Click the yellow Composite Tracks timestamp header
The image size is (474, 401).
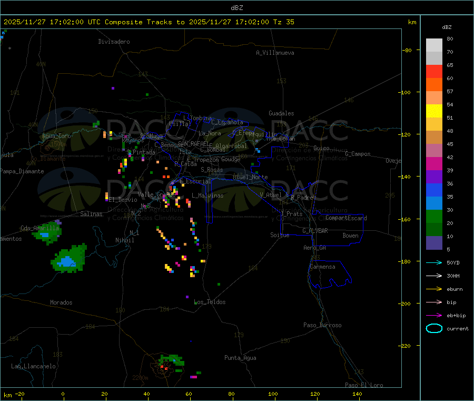tap(149, 22)
